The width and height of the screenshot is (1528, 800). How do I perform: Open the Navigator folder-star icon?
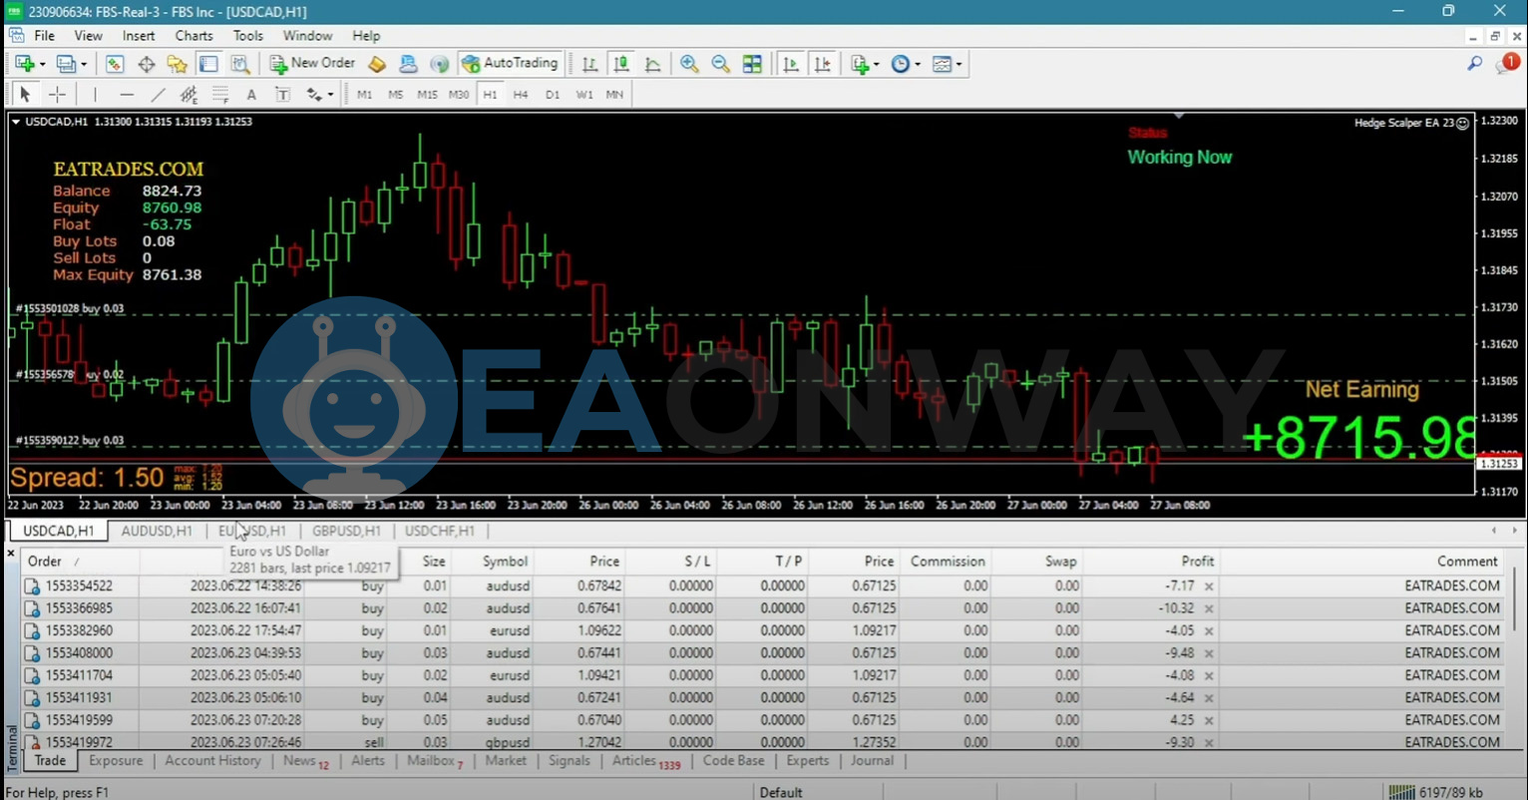[178, 64]
